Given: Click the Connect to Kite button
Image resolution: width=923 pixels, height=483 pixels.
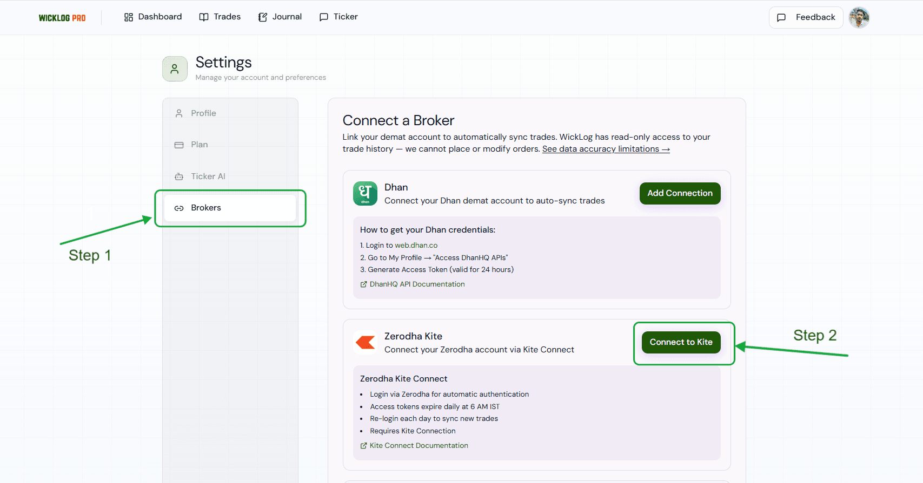Looking at the screenshot, I should [x=681, y=342].
